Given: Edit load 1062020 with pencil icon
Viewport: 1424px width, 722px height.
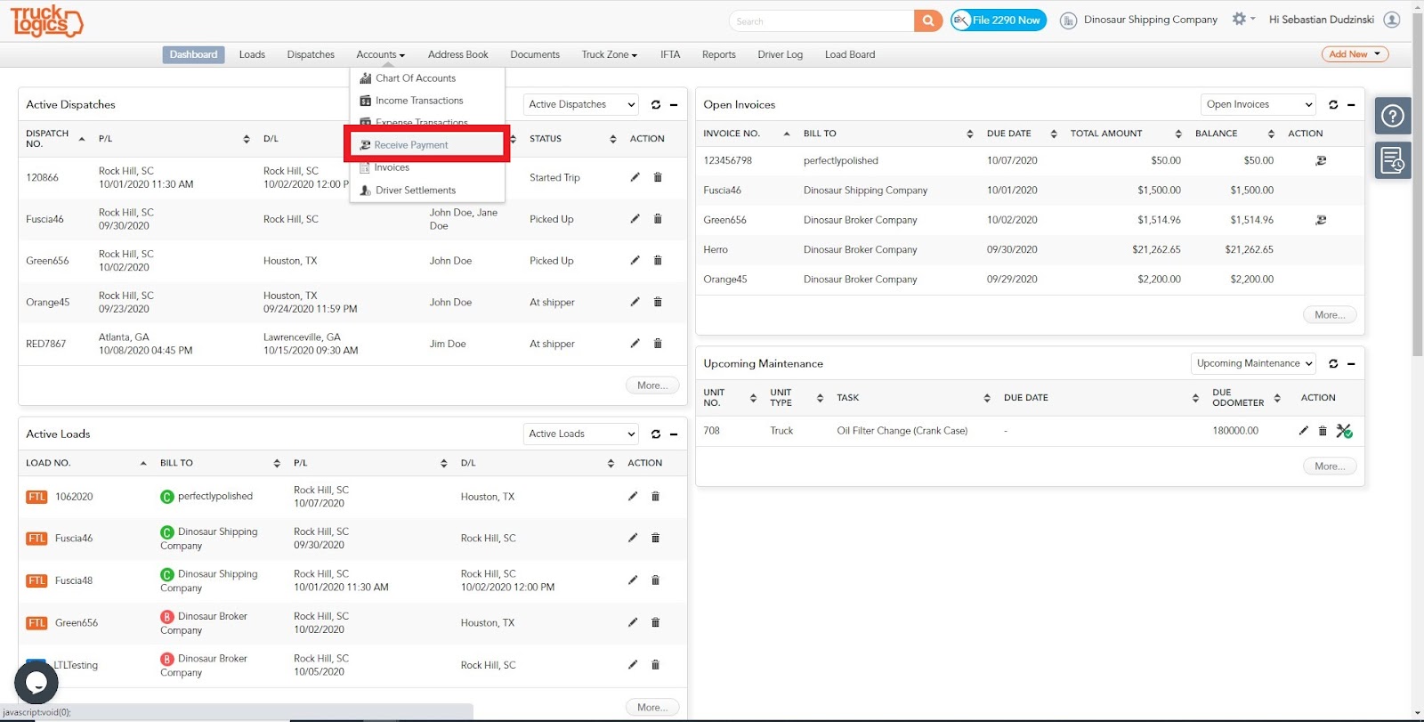Looking at the screenshot, I should (633, 497).
